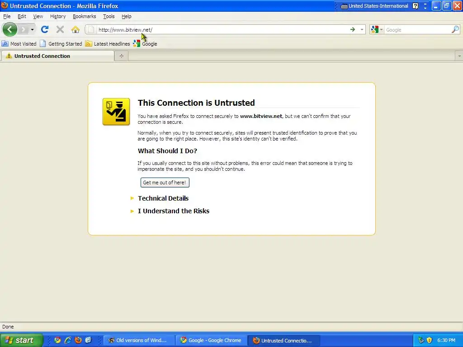Switch to Google - Google Chrome taskbar window
Viewport: 463px width, 347px height.
211,340
